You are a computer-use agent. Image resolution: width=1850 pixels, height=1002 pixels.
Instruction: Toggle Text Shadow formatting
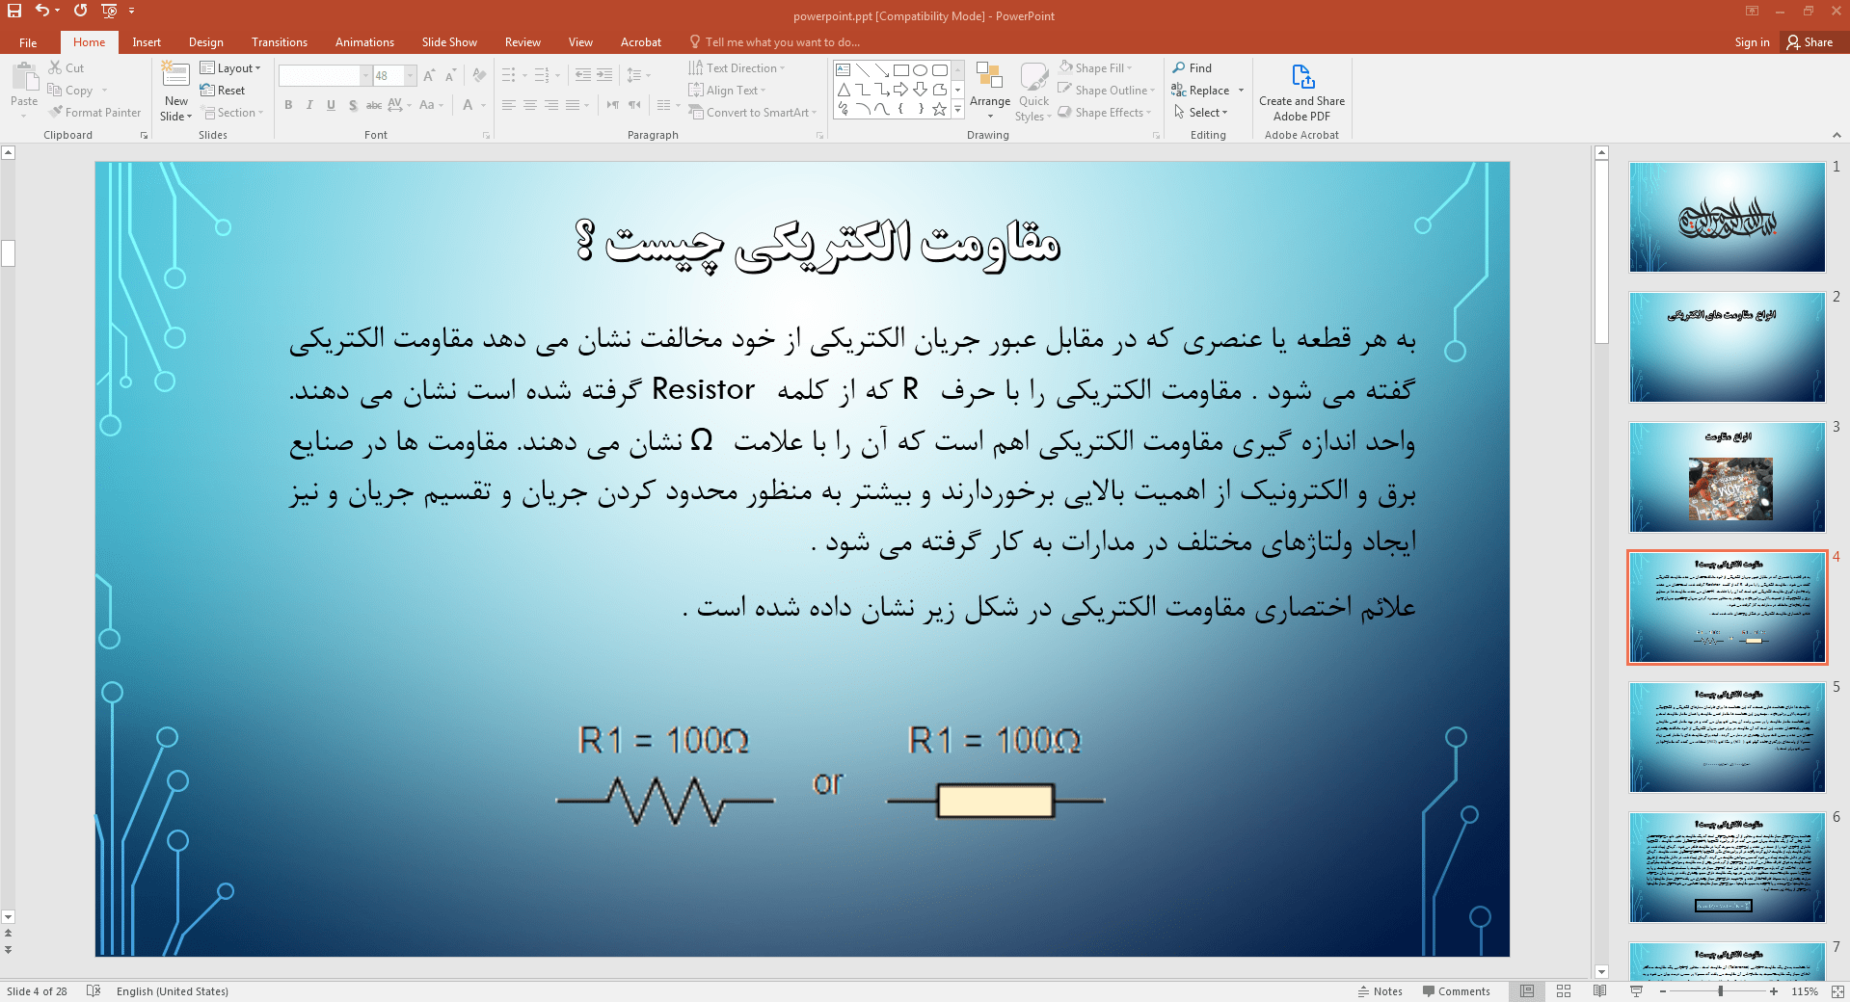coord(353,105)
